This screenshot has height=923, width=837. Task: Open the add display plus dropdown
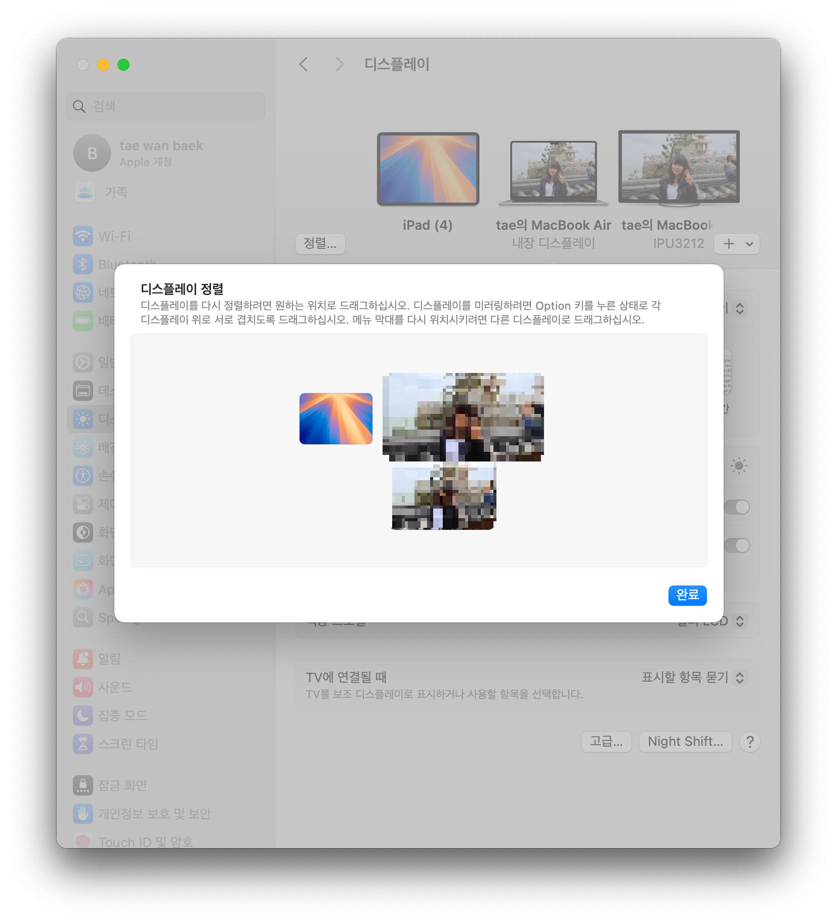[x=736, y=244]
